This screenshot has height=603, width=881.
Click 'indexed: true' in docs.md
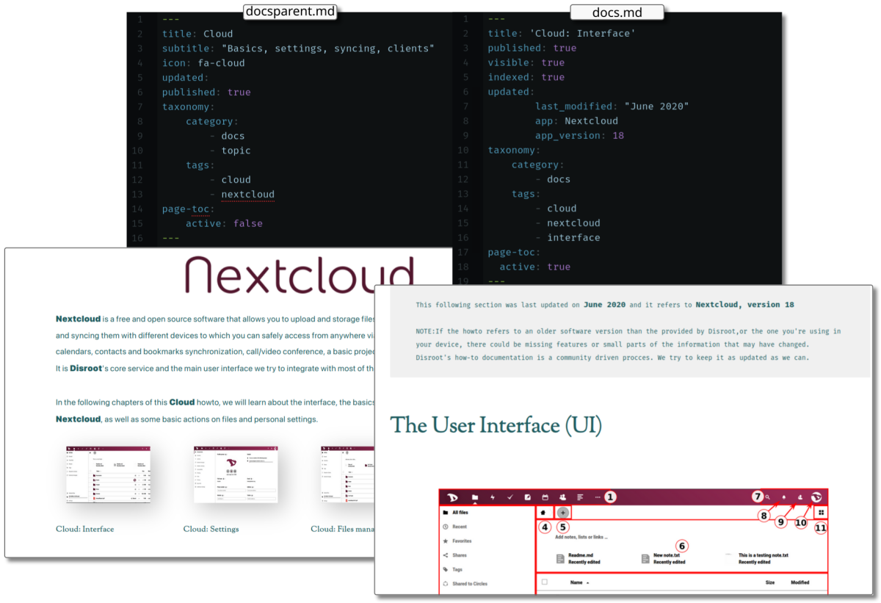526,77
